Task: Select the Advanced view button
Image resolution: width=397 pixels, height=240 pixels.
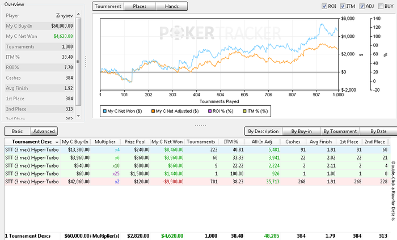Action: [x=44, y=131]
